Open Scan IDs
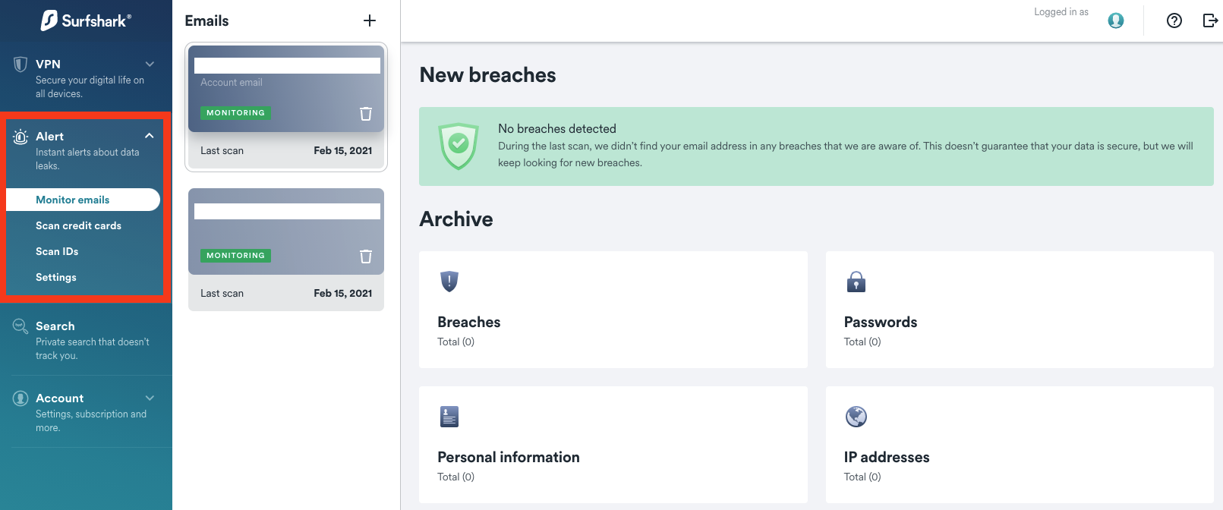 [x=57, y=251]
